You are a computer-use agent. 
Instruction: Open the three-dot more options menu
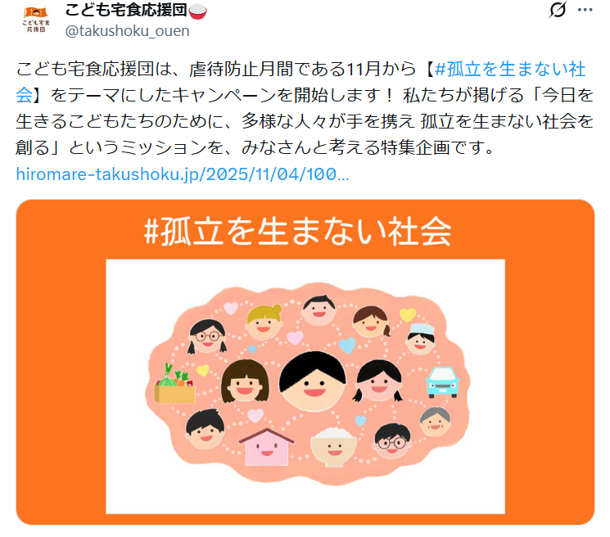pyautogui.click(x=585, y=10)
